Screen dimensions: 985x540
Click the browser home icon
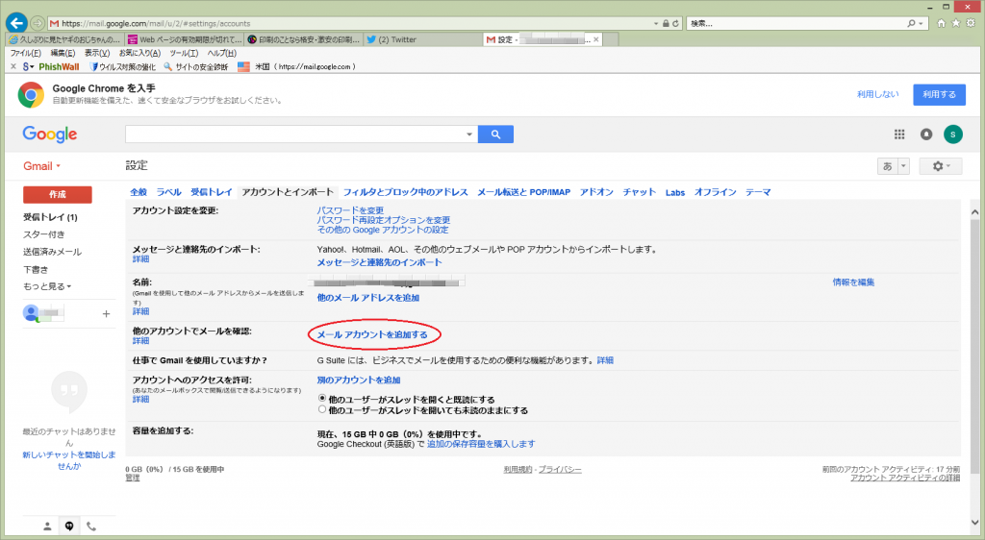click(941, 23)
